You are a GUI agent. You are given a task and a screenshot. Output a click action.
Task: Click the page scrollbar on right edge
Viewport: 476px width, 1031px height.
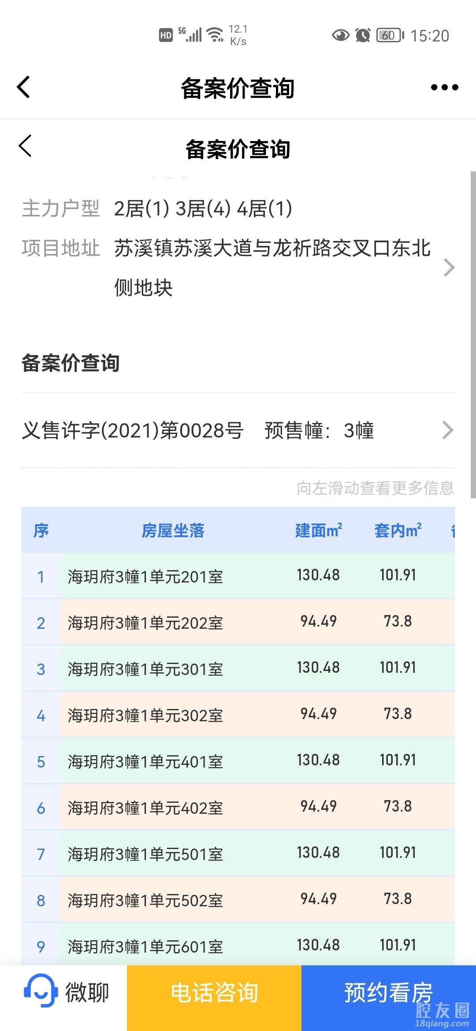(x=473, y=335)
